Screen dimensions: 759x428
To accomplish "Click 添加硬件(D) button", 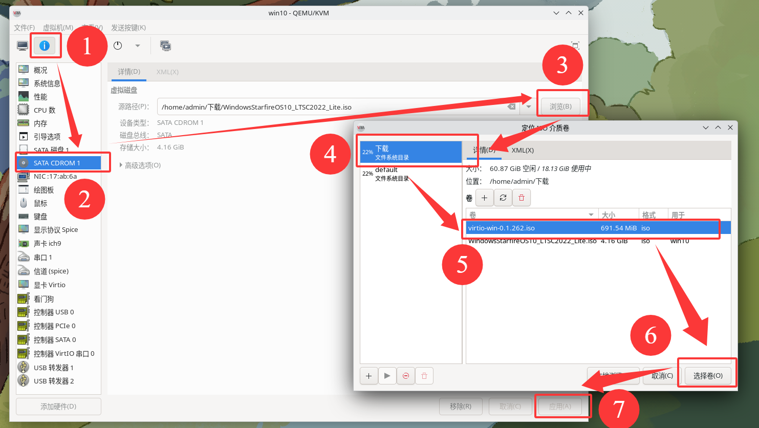I will (58, 406).
